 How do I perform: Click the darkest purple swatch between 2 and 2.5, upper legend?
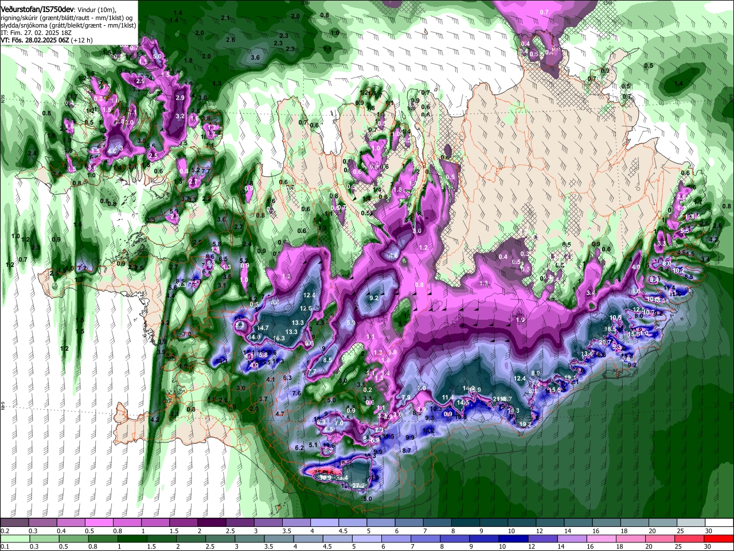[x=212, y=523]
